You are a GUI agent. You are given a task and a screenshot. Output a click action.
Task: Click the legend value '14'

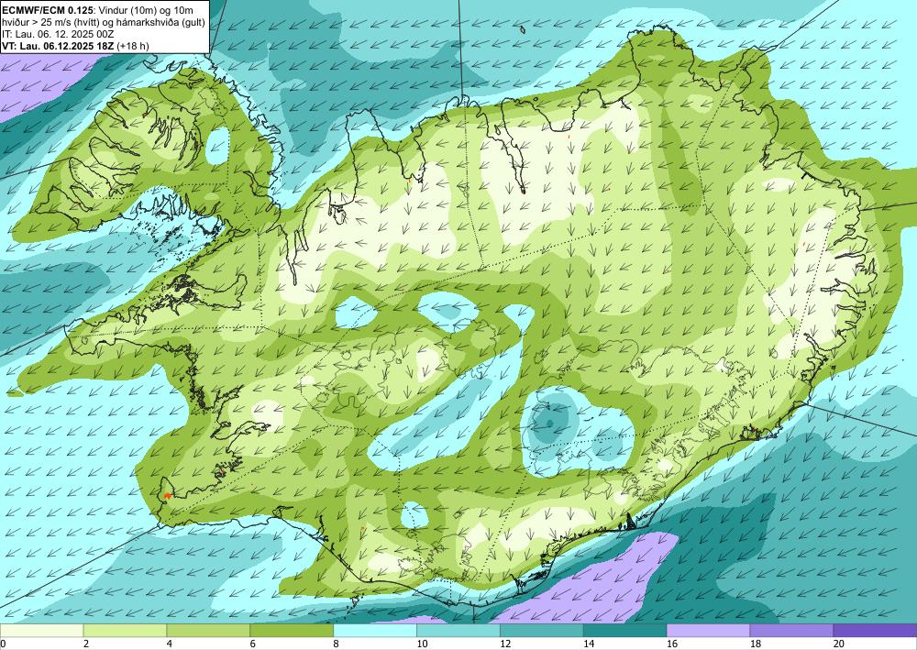point(589,644)
